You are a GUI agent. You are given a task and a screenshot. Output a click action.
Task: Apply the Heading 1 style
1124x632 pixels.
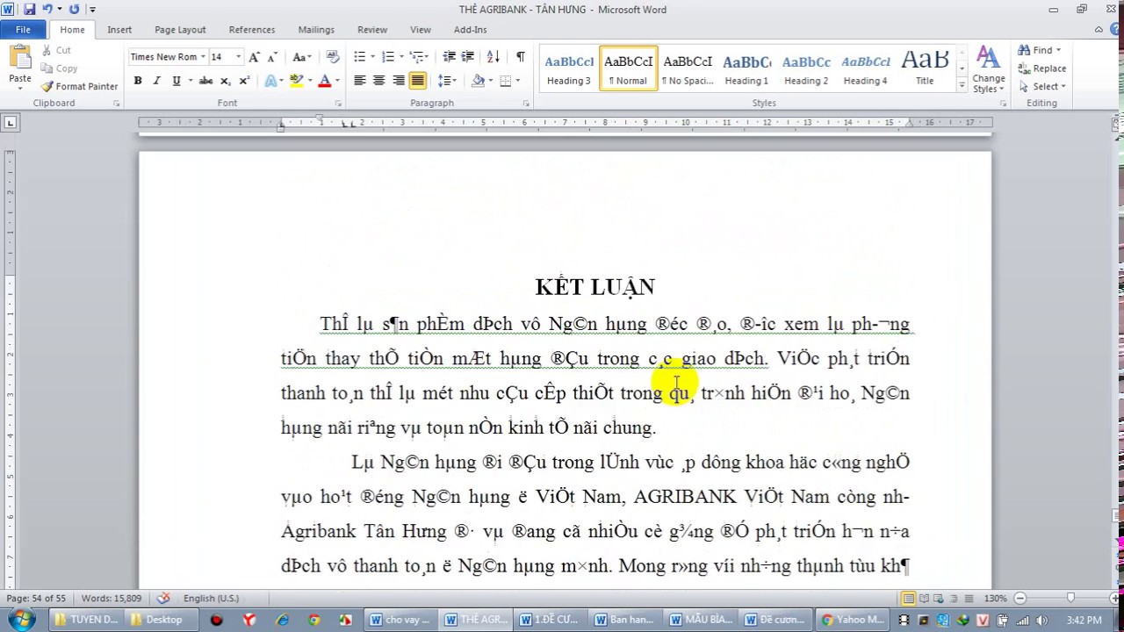746,68
